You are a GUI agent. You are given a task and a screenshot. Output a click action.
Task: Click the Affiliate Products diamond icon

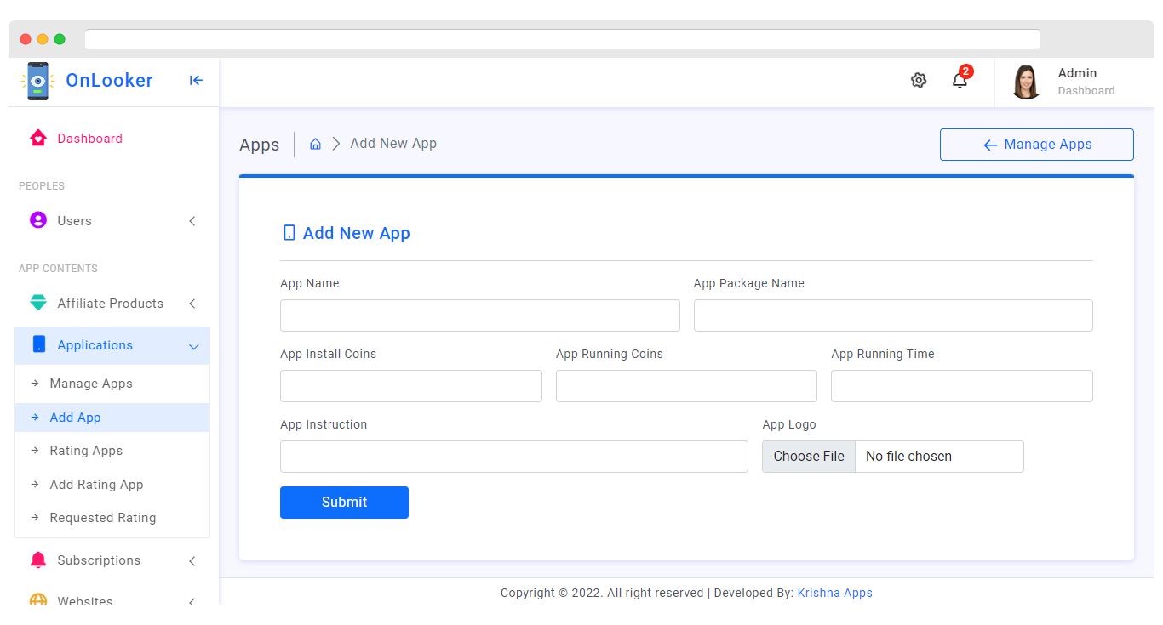(38, 303)
